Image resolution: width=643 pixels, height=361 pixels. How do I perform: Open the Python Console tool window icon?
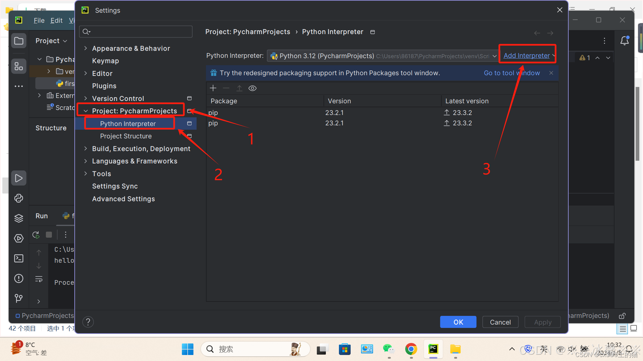19,198
